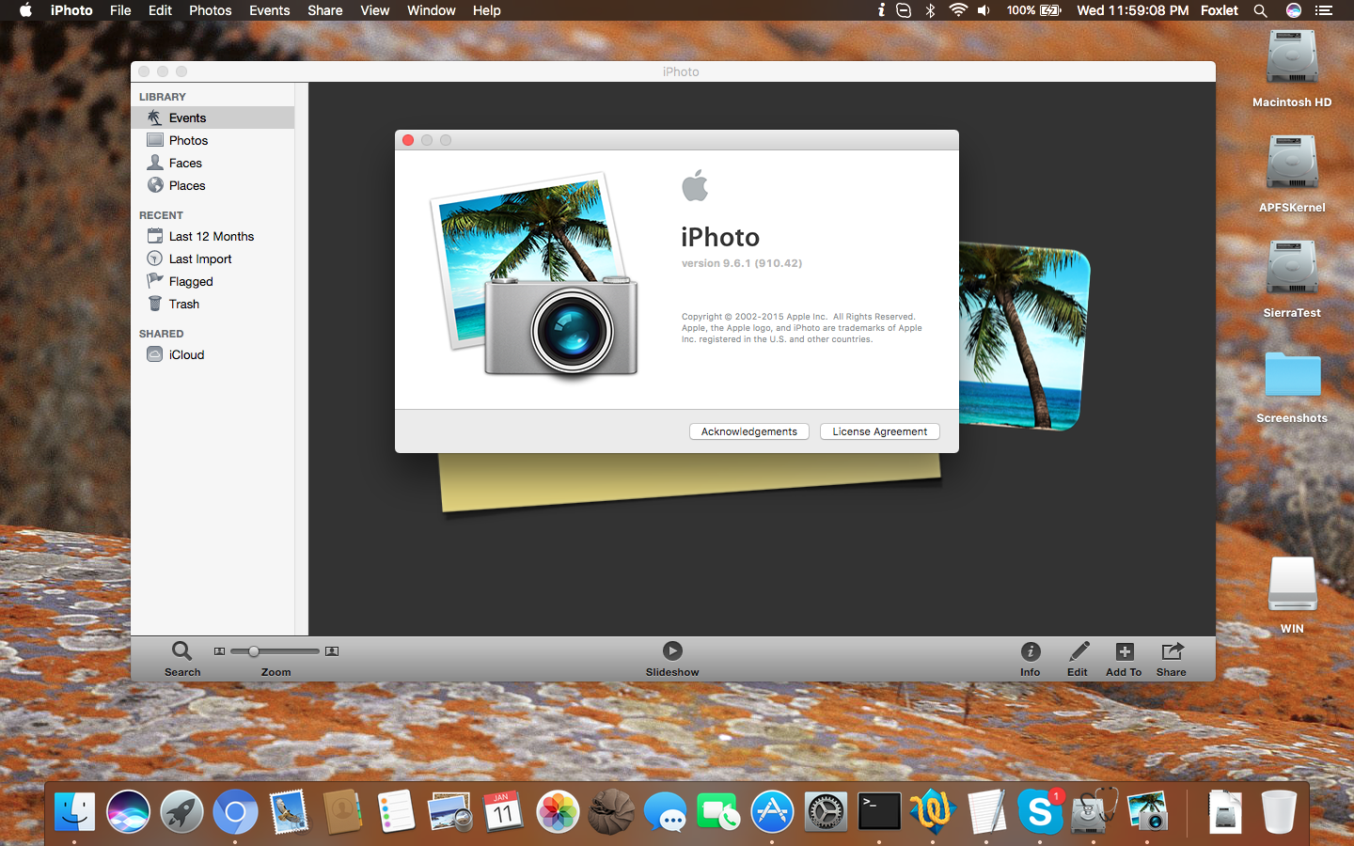Screen dimensions: 1354x846
Task: Launch Siri from the Dock
Action: pyautogui.click(x=128, y=812)
